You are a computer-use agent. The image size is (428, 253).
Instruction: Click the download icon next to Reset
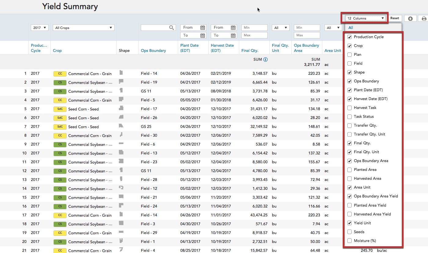(410, 18)
